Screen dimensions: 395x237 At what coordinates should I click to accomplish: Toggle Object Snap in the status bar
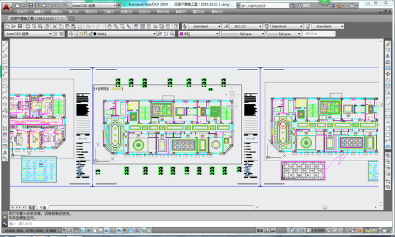coord(95,230)
